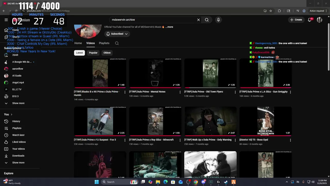330x186 pixels.
Task: Open Your videos in the sidebar
Action: [x=19, y=149]
